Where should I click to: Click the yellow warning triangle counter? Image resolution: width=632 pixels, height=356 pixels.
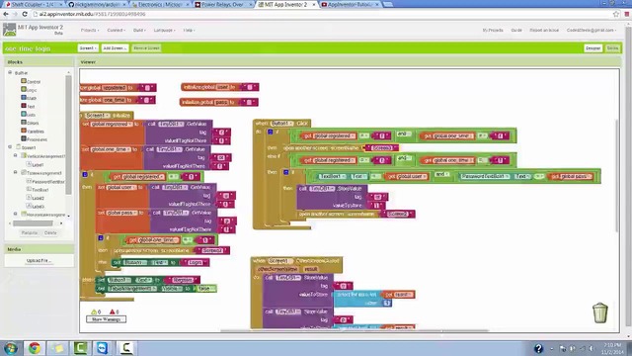tap(96, 311)
